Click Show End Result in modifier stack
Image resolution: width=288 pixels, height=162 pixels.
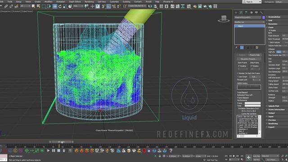(x=242, y=48)
